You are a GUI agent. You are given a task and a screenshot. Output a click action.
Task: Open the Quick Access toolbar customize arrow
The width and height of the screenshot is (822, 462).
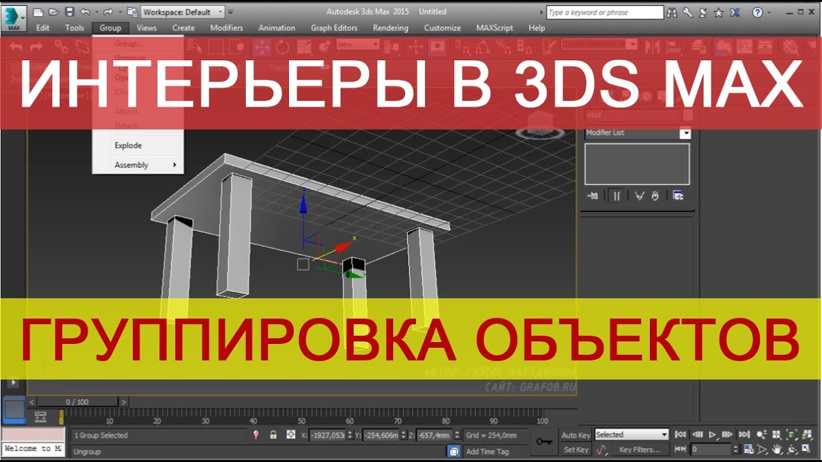pos(231,12)
